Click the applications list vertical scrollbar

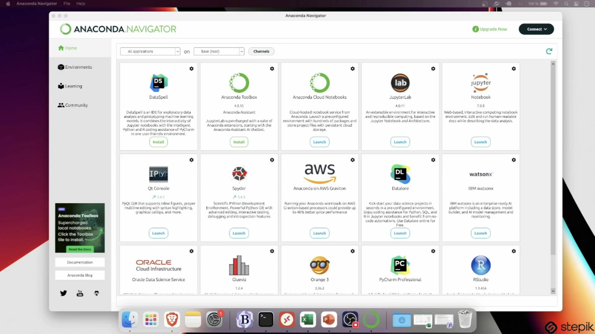pos(553,161)
